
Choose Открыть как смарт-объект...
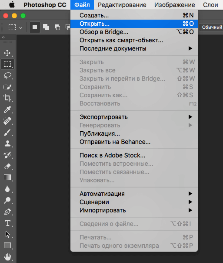click(x=134, y=40)
